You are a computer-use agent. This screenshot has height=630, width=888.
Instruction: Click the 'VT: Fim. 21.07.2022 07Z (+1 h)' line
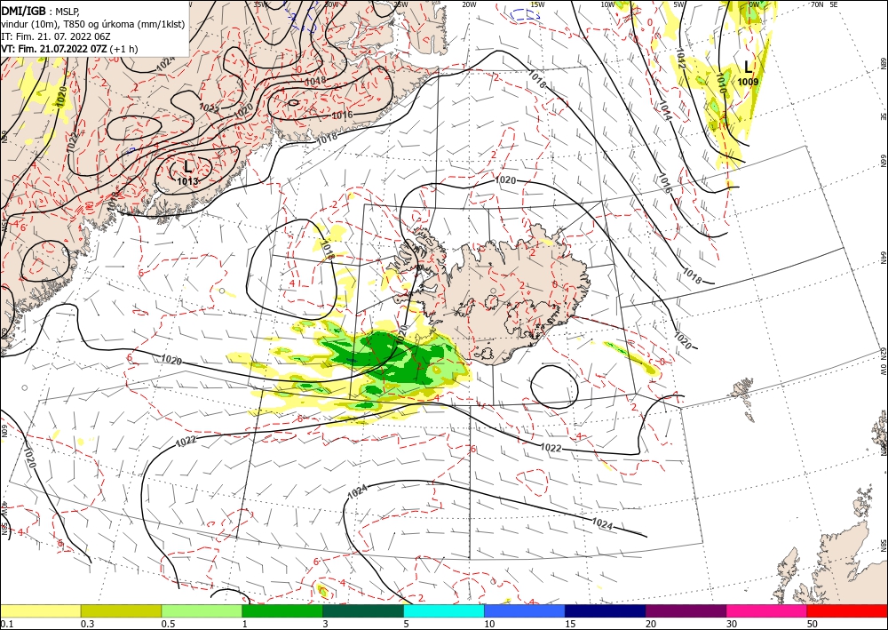coord(69,49)
